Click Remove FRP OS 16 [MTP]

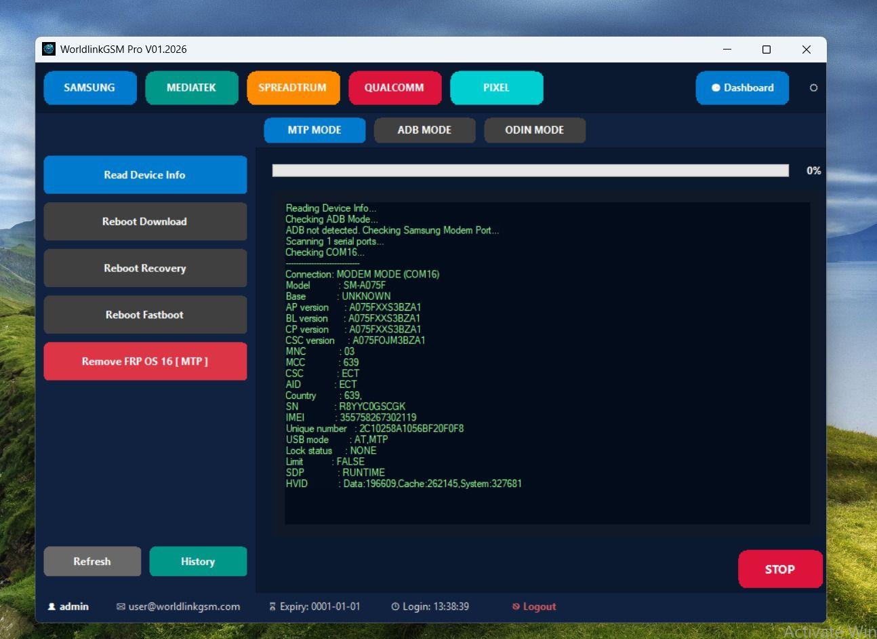tap(145, 361)
